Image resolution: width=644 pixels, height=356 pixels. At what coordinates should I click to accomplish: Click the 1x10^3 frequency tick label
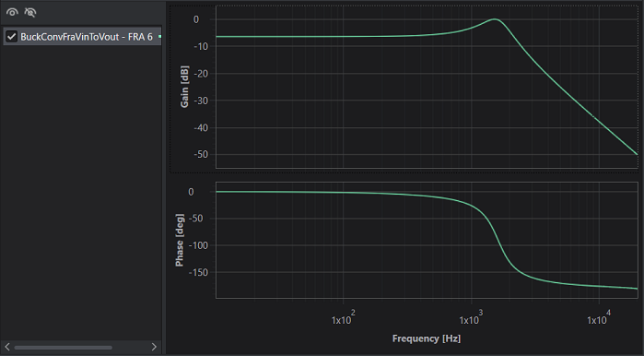pos(471,318)
